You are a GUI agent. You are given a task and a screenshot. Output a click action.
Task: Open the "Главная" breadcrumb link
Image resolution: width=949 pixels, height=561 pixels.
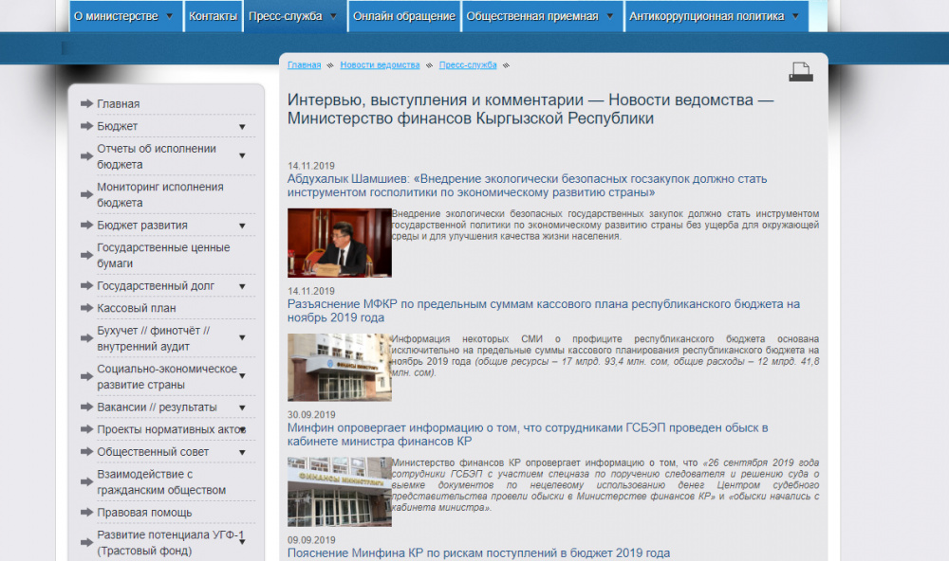pyautogui.click(x=304, y=64)
